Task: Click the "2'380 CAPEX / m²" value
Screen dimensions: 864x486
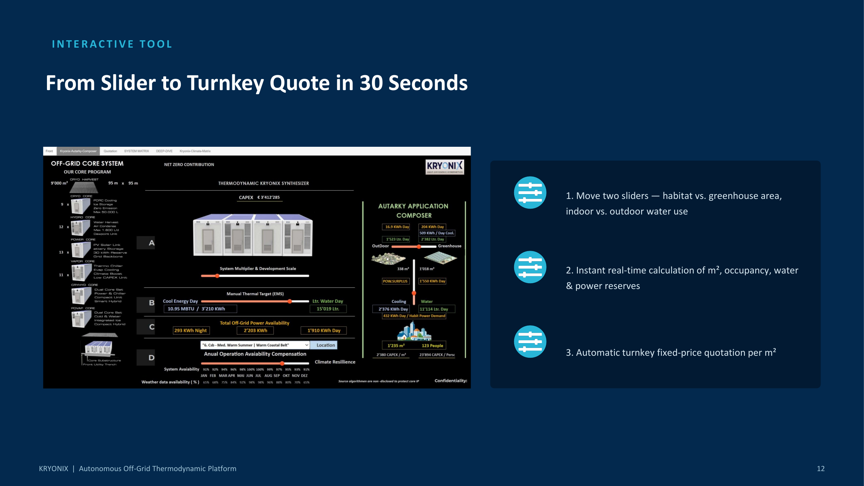Action: pos(391,354)
